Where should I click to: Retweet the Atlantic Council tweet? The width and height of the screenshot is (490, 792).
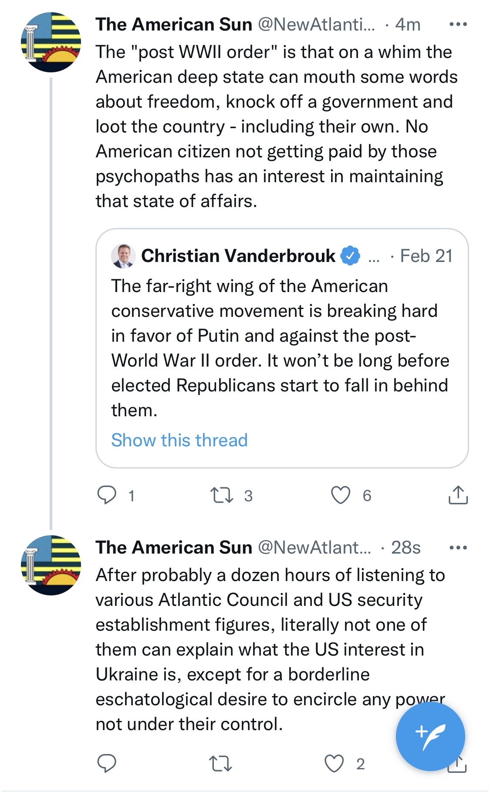220,764
